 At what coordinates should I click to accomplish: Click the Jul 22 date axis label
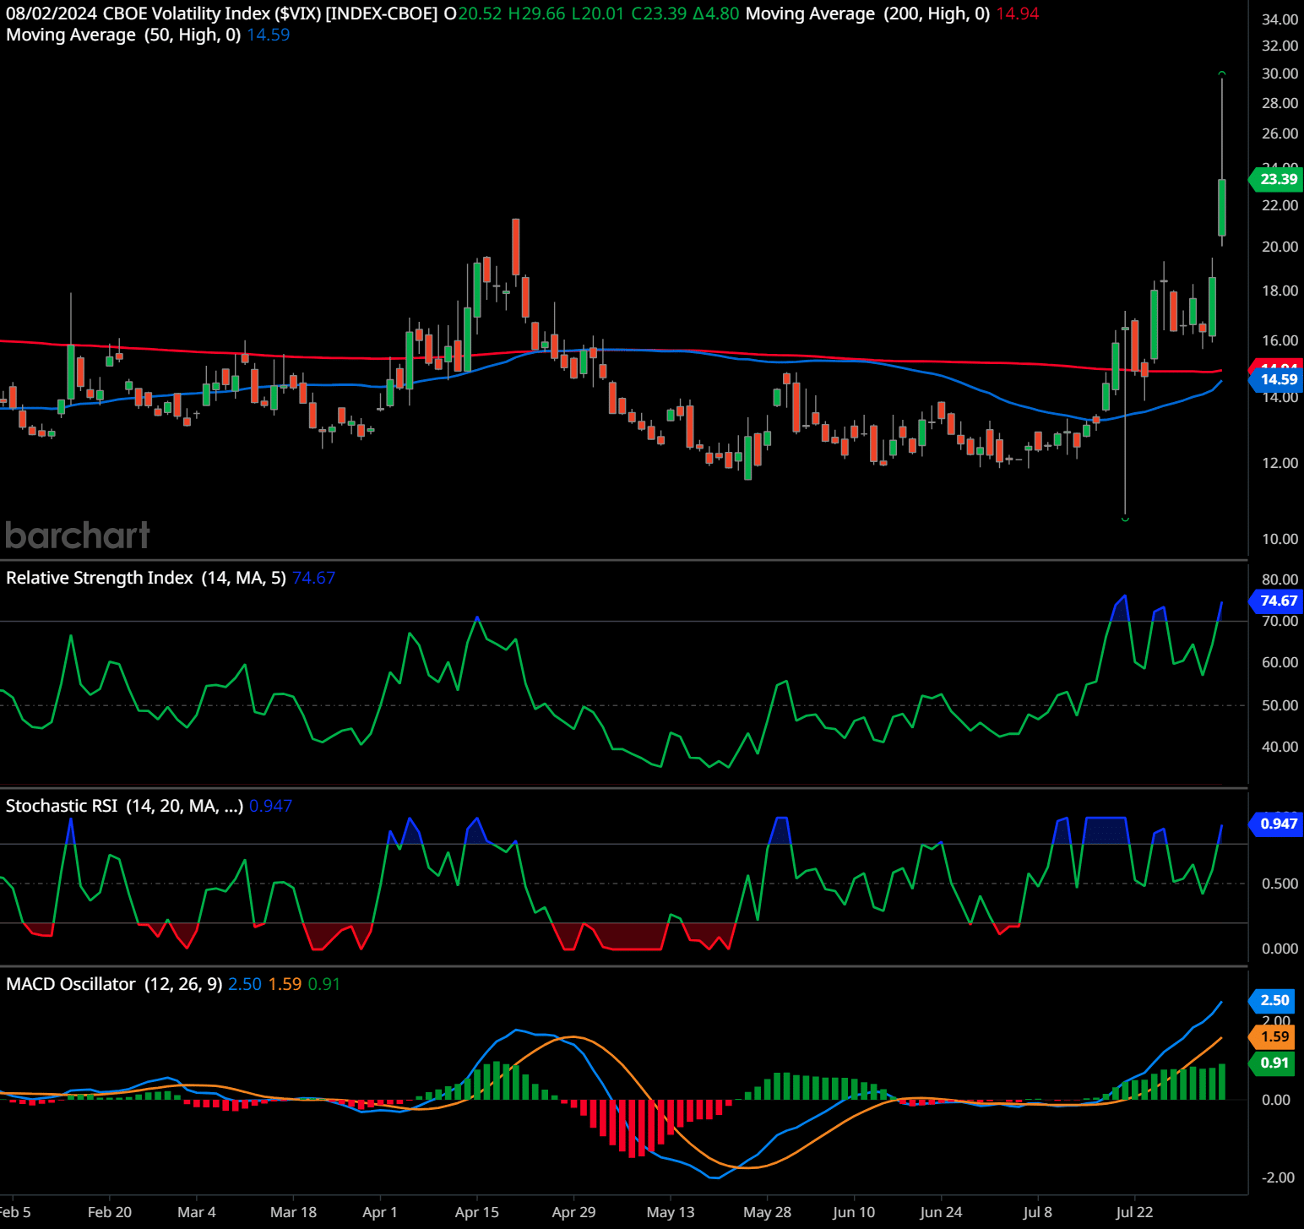coord(1134,1212)
